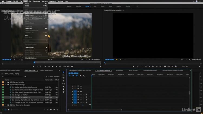Select the Hand tool
Viewport: 203px width, 114px height.
pos(63,89)
